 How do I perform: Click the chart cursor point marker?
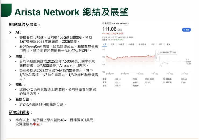(168, 63)
